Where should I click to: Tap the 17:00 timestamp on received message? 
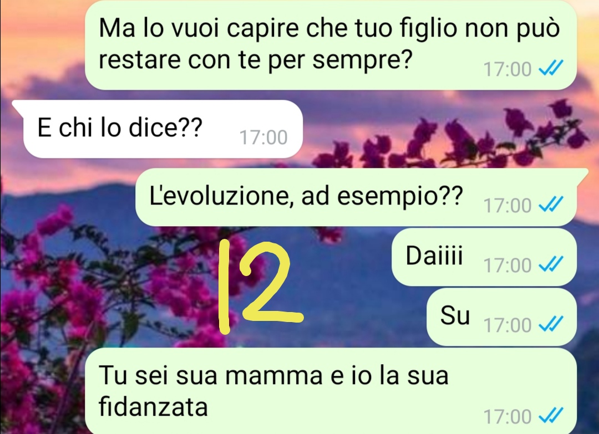coord(263,137)
